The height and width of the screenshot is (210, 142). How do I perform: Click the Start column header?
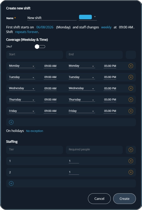pyautogui.click(x=34, y=55)
